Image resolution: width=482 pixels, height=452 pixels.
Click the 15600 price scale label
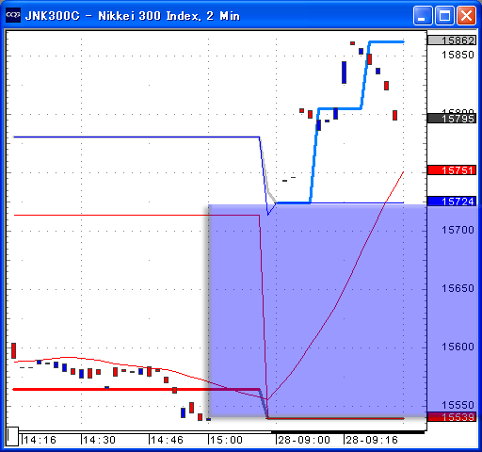(458, 347)
